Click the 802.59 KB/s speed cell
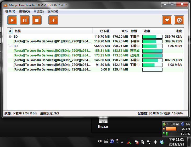Image resolution: width=191 pixels, height=147 pixels. coord(173,60)
